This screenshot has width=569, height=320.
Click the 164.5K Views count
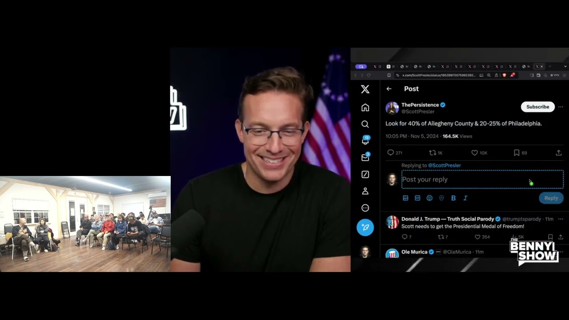tap(457, 136)
